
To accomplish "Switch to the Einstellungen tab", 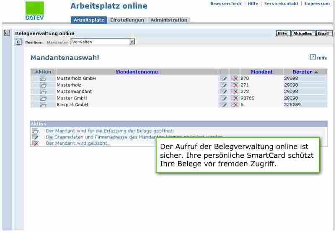I will [127, 20].
